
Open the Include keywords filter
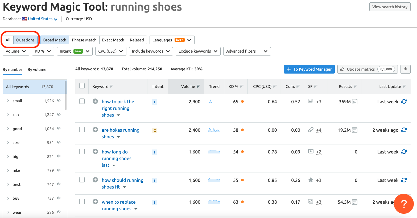(x=151, y=51)
